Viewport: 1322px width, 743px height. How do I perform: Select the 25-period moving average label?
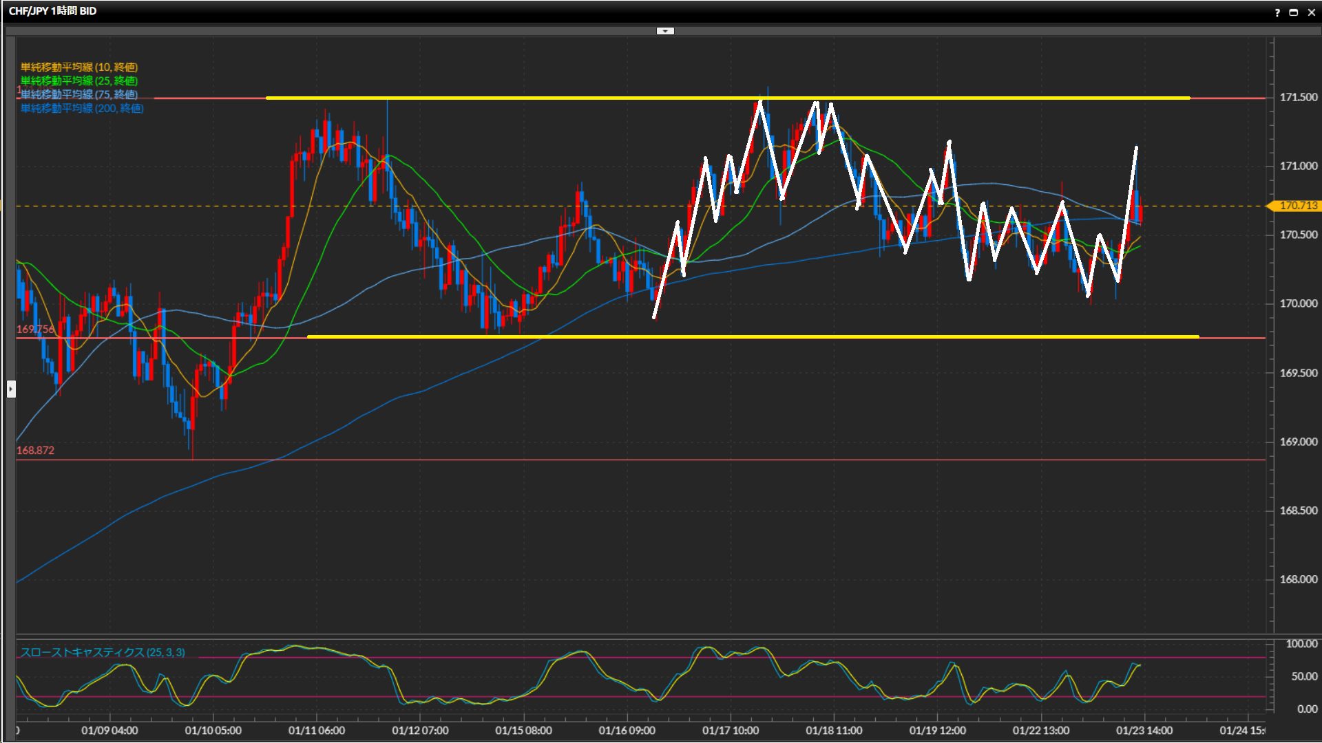[x=79, y=80]
